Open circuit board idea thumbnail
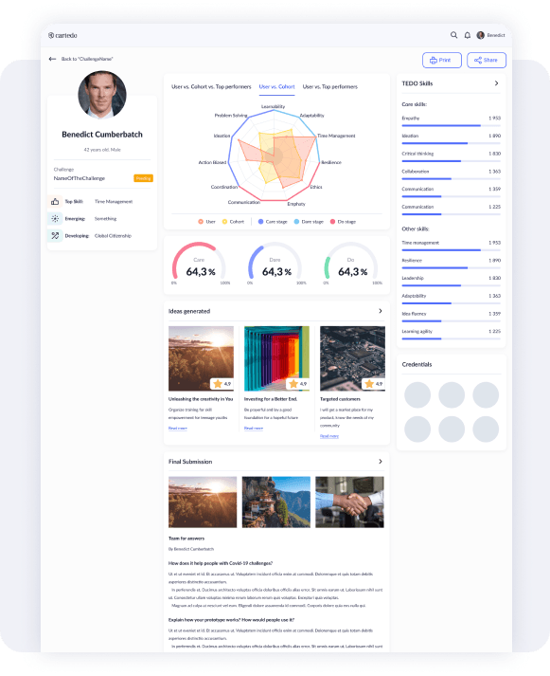Screen dimensions: 550x676 (x=352, y=358)
